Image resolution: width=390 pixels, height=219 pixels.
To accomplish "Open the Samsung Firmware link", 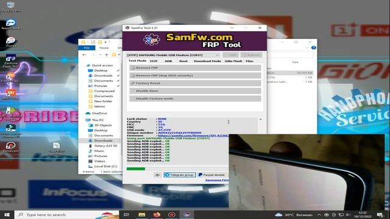I will point(217,180).
